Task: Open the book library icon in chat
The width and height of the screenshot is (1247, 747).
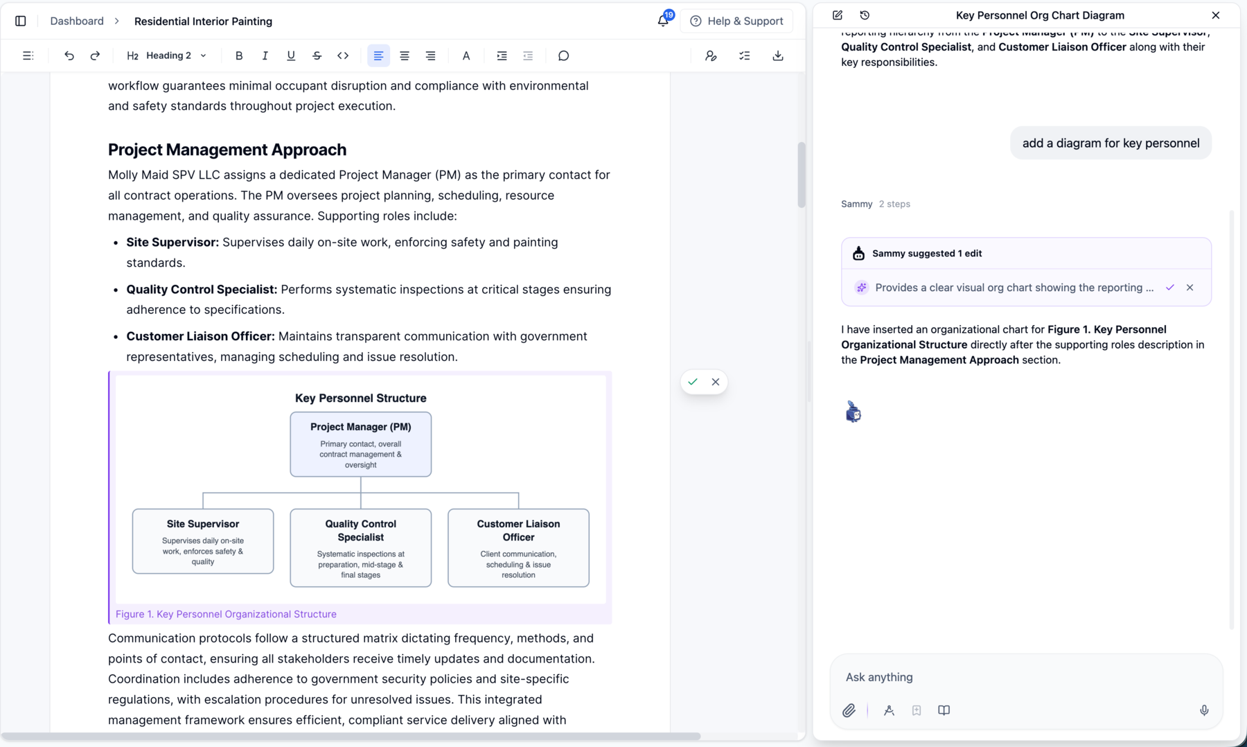Action: (x=944, y=710)
